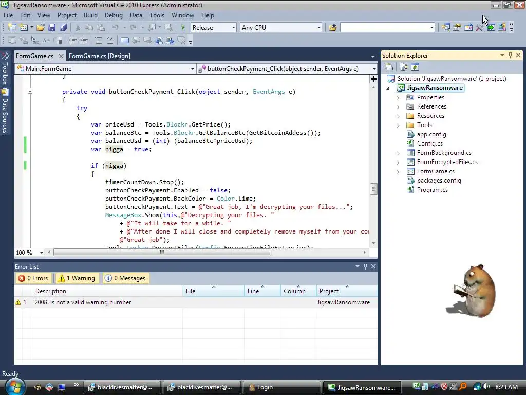
Task: Click the 8:23 AM taskbar clock
Action: click(506, 387)
